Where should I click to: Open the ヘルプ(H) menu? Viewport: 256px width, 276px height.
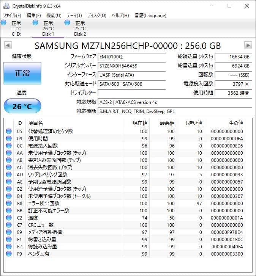[x=120, y=16]
